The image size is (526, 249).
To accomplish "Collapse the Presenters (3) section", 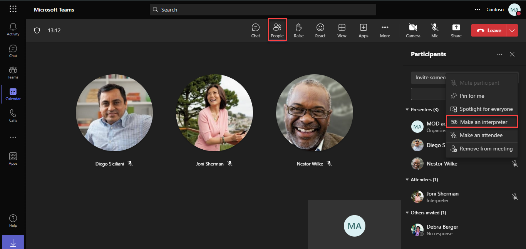I will click(x=407, y=109).
